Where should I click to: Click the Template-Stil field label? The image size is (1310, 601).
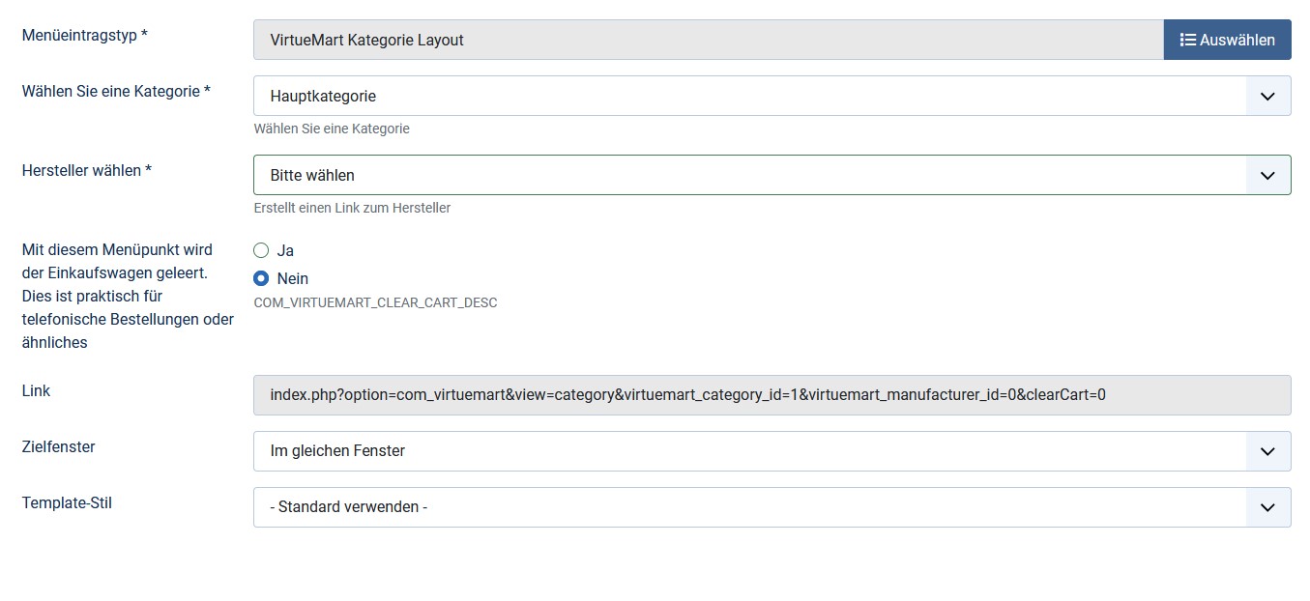tap(67, 502)
